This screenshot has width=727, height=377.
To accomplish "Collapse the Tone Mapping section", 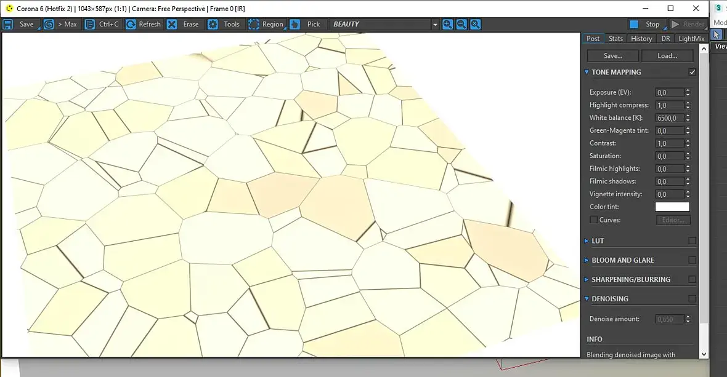I will click(x=587, y=72).
